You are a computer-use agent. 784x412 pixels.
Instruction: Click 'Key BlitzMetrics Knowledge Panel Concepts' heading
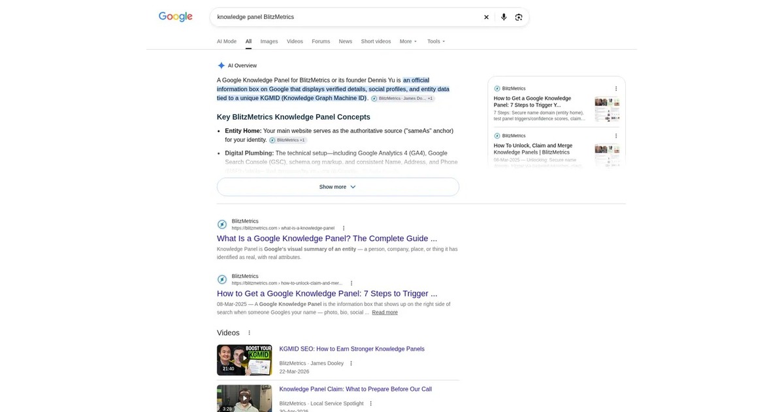(x=293, y=117)
